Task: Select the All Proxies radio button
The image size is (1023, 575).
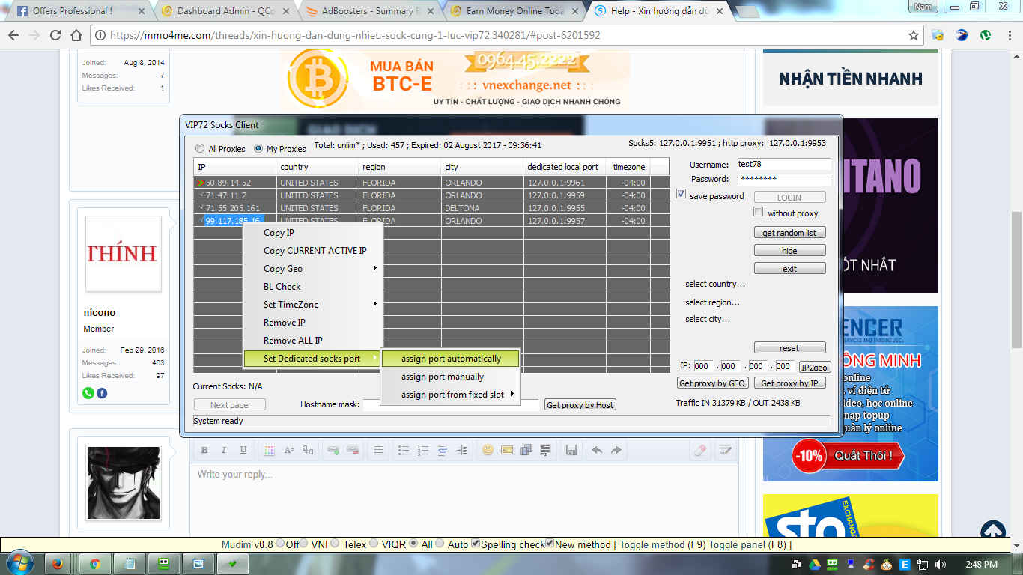Action: (x=200, y=148)
